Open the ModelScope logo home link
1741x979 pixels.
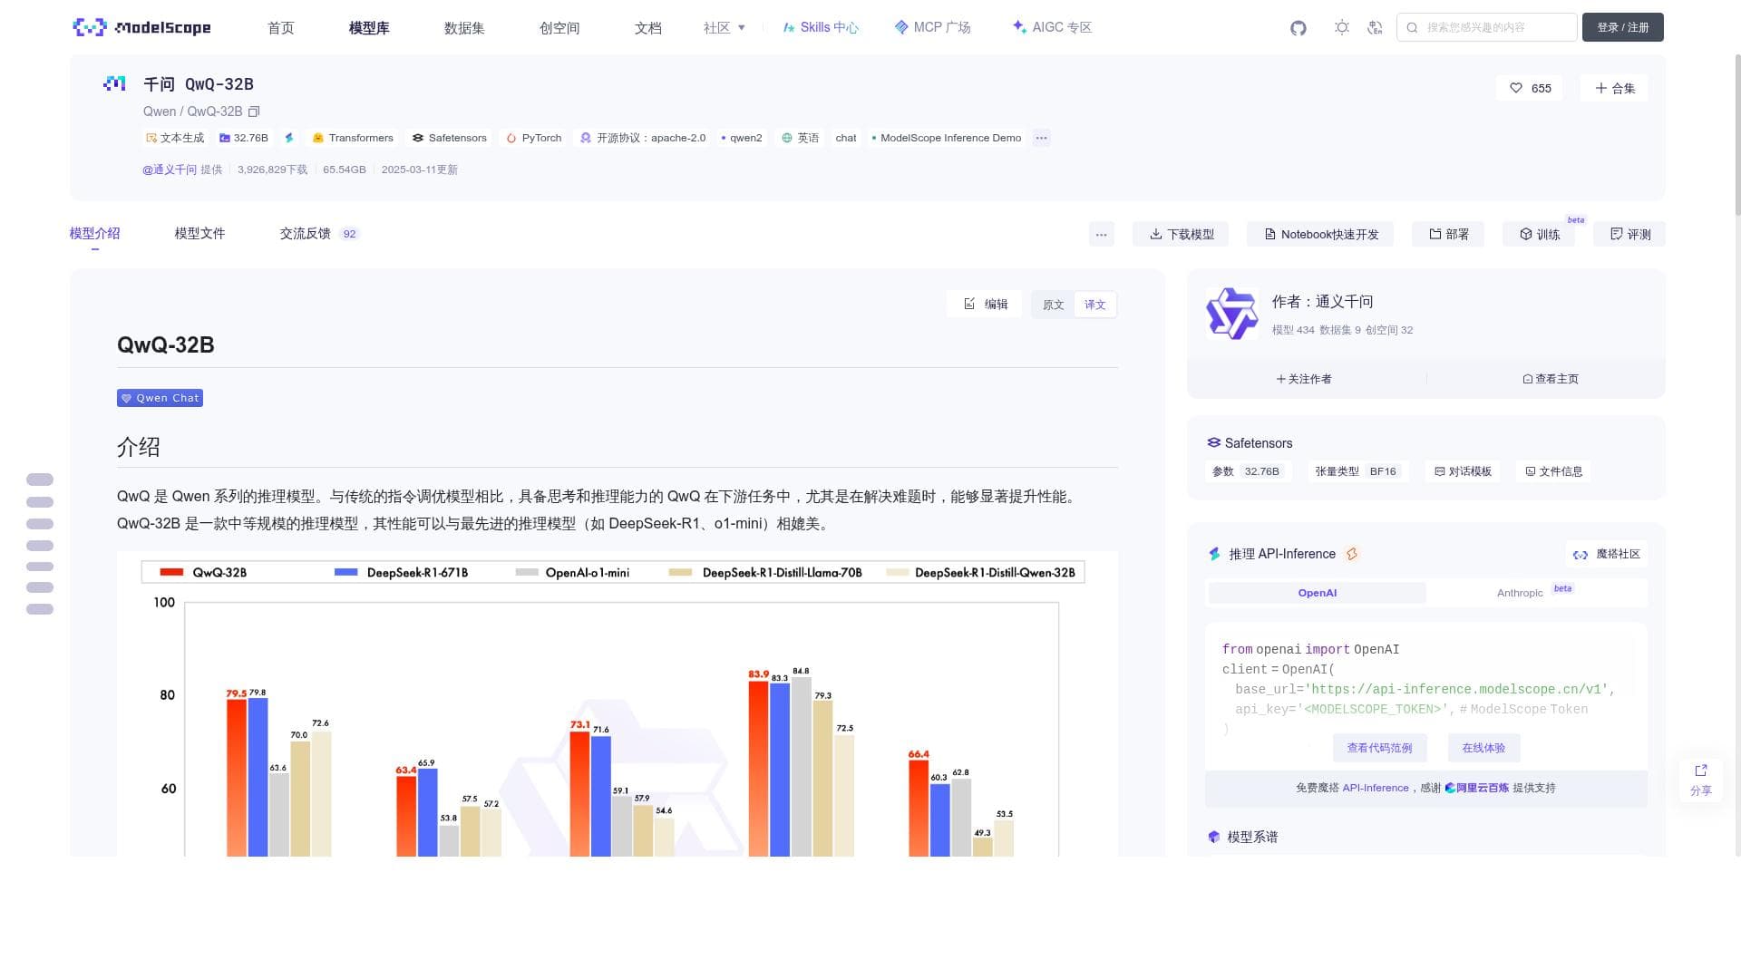pyautogui.click(x=141, y=27)
